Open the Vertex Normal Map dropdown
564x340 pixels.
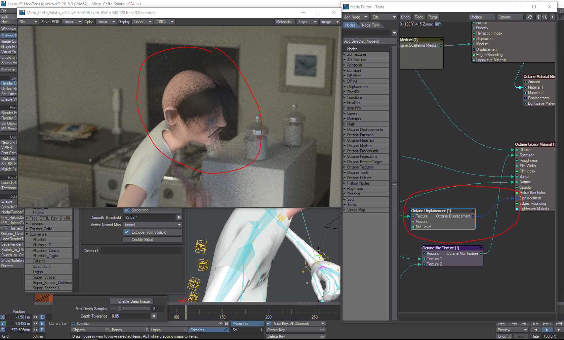point(153,225)
